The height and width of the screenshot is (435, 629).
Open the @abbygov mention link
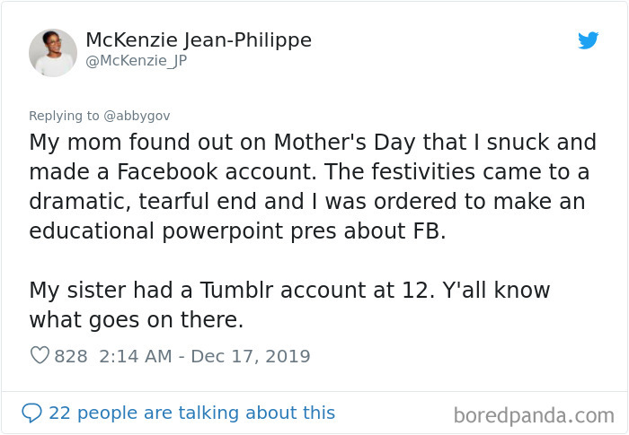pyautogui.click(x=137, y=116)
